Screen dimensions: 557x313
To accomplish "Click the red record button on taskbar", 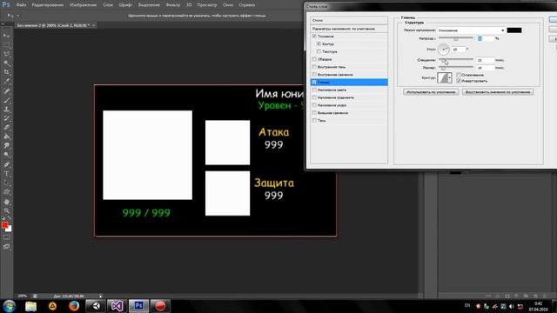I will click(x=160, y=306).
